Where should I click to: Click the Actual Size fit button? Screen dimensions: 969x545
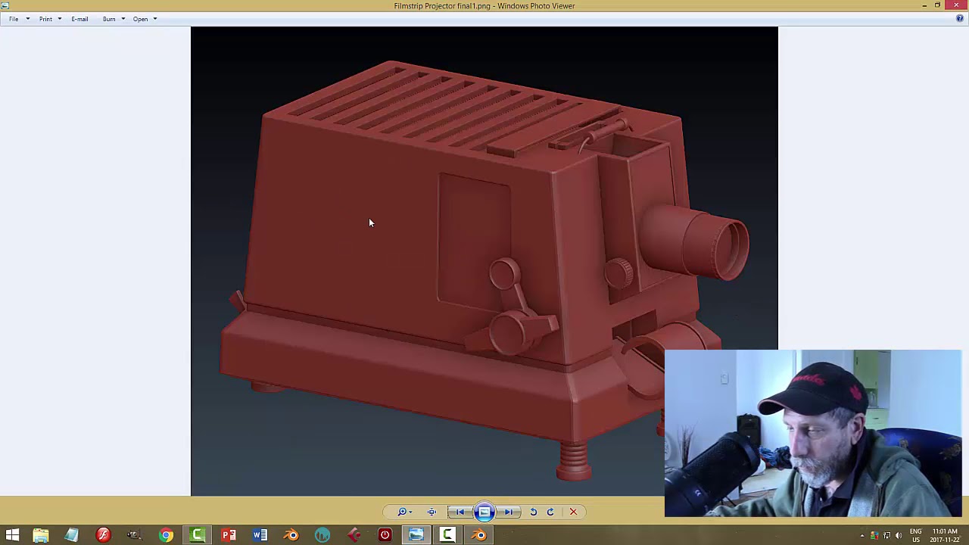click(432, 512)
